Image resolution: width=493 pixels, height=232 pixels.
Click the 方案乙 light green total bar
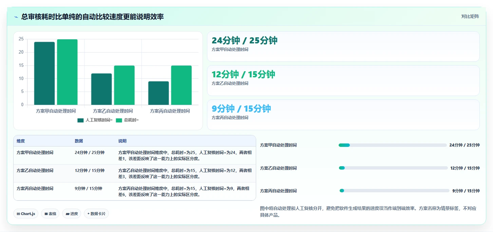(x=124, y=85)
